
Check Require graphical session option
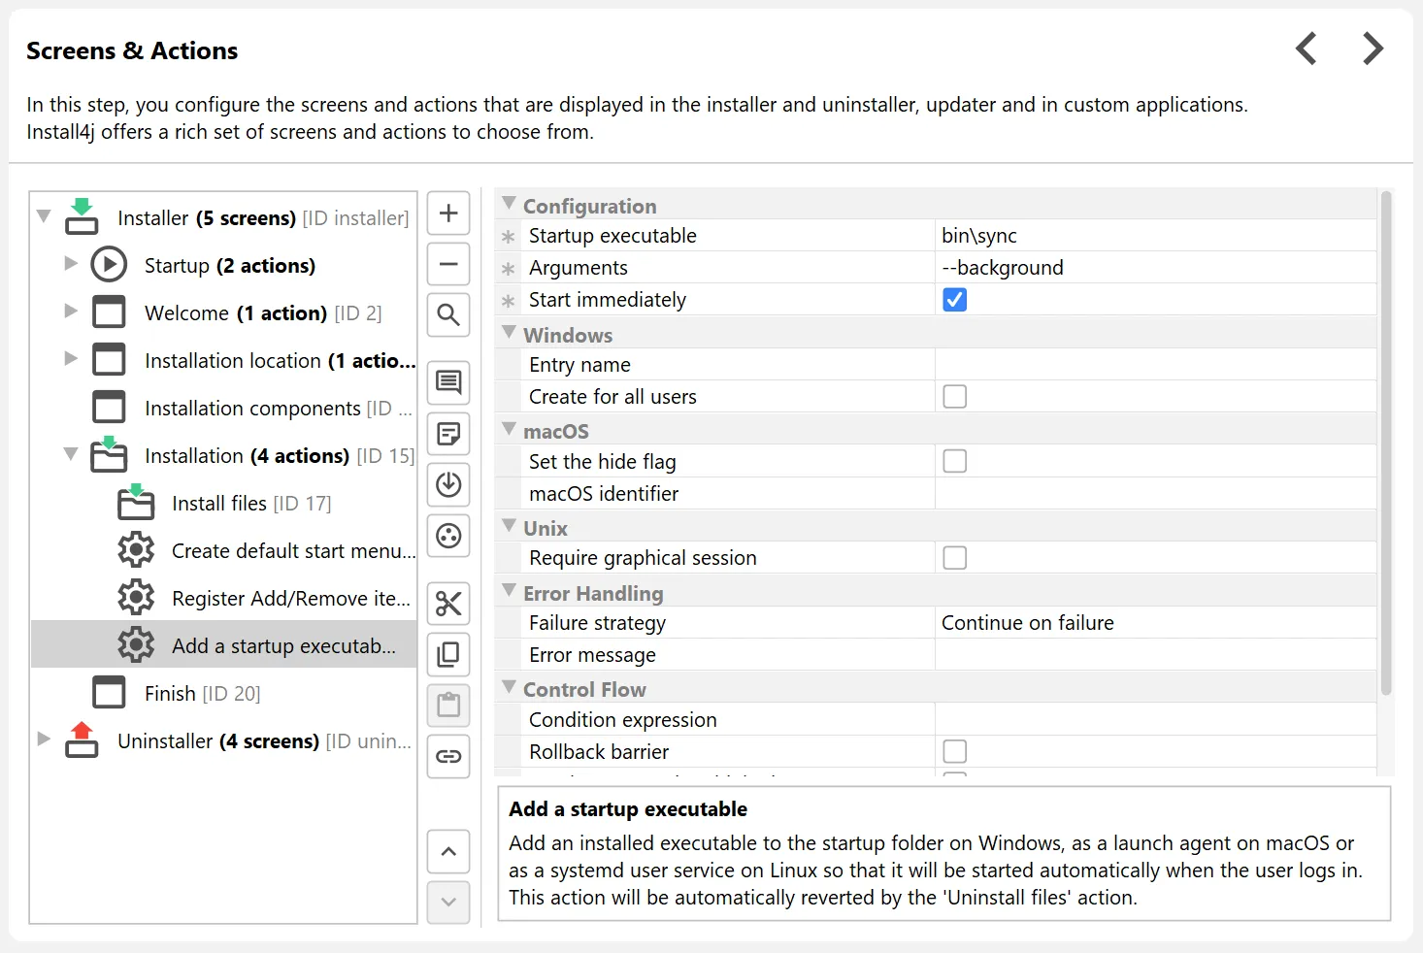click(x=955, y=558)
